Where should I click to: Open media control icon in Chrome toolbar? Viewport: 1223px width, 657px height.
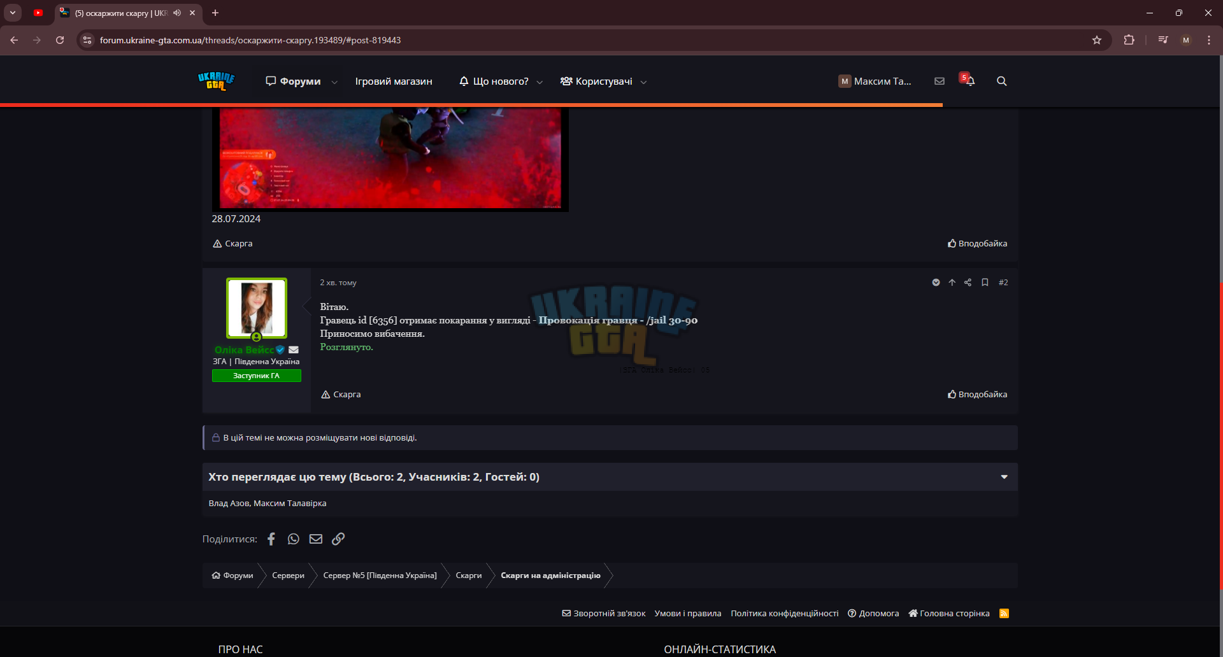pyautogui.click(x=1163, y=40)
